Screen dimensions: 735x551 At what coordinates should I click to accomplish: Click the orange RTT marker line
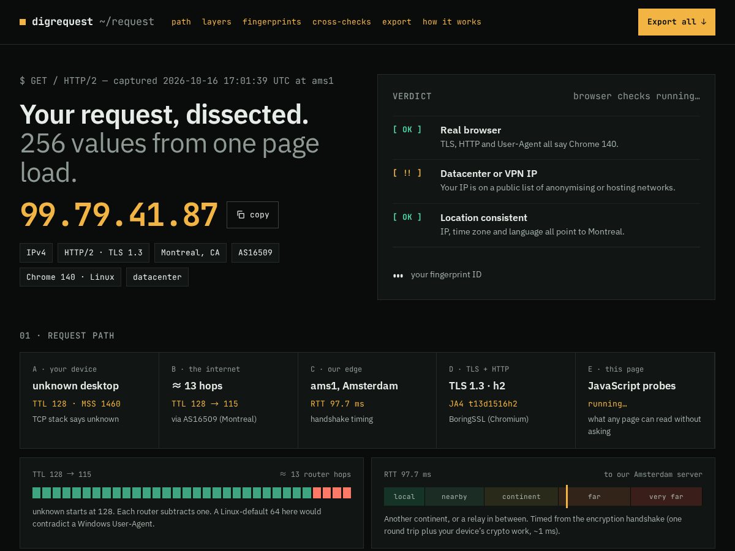[567, 497]
